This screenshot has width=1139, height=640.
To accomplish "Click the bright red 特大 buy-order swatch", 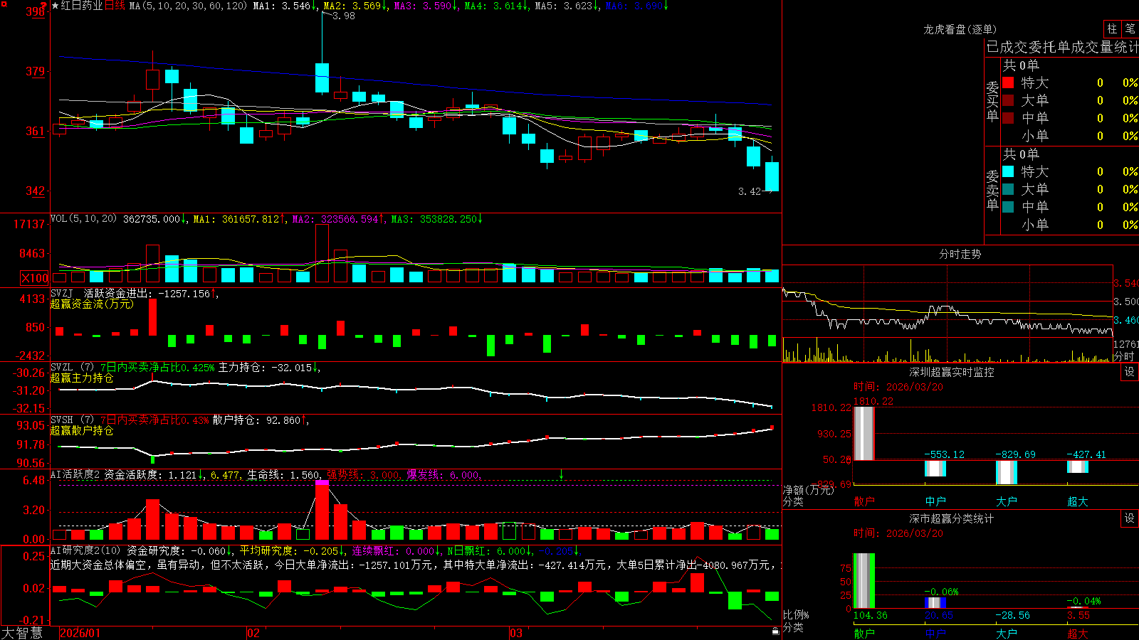I will (x=1008, y=82).
